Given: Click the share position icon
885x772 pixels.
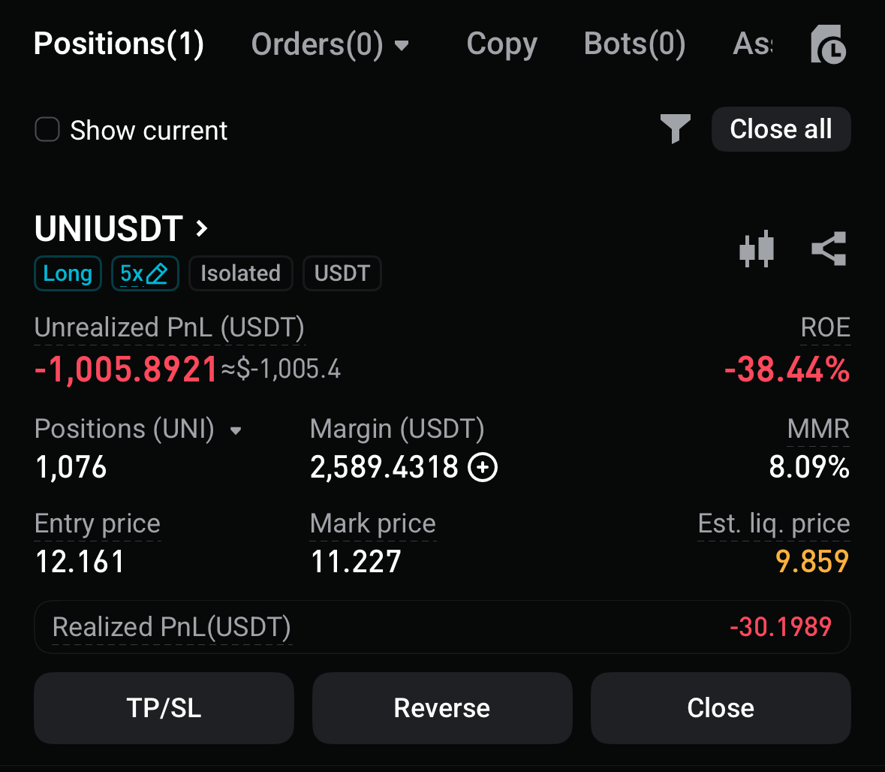Looking at the screenshot, I should [x=829, y=249].
